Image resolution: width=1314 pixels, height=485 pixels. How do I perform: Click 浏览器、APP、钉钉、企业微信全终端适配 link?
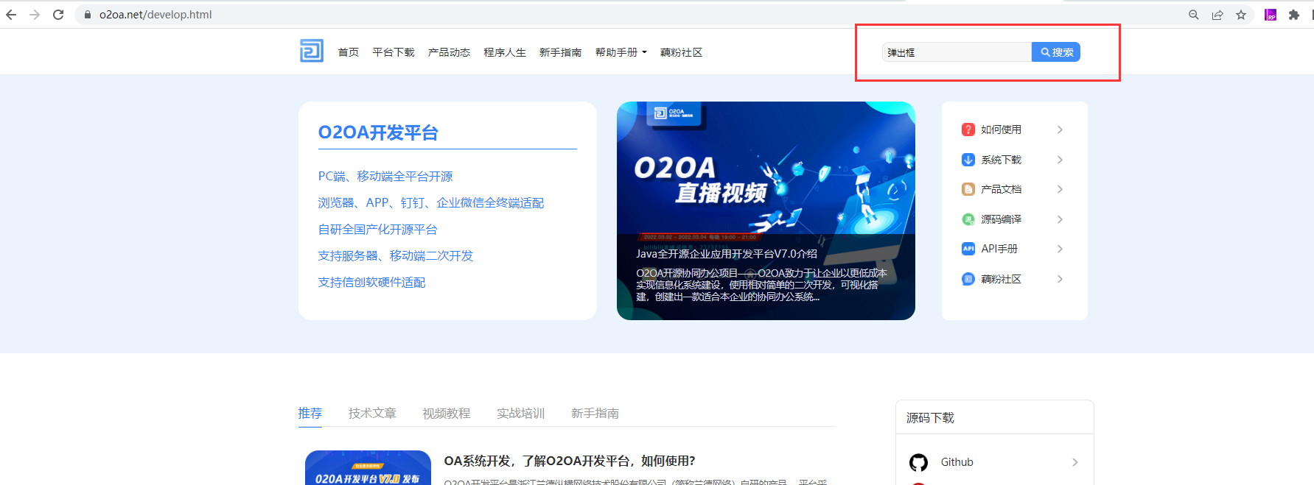pos(431,203)
